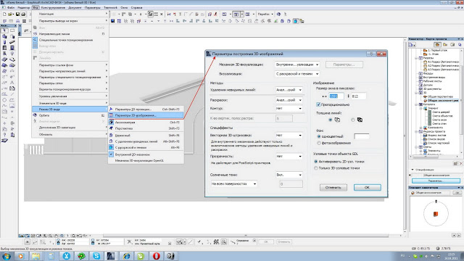Select фотоизображение background radio button
Viewport: 464px width, 261px height.
tap(319, 143)
